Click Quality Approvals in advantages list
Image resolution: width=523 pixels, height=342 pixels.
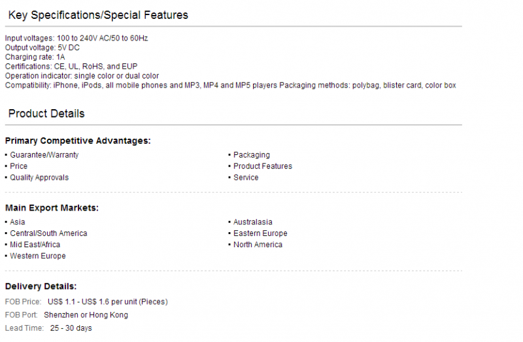[39, 177]
